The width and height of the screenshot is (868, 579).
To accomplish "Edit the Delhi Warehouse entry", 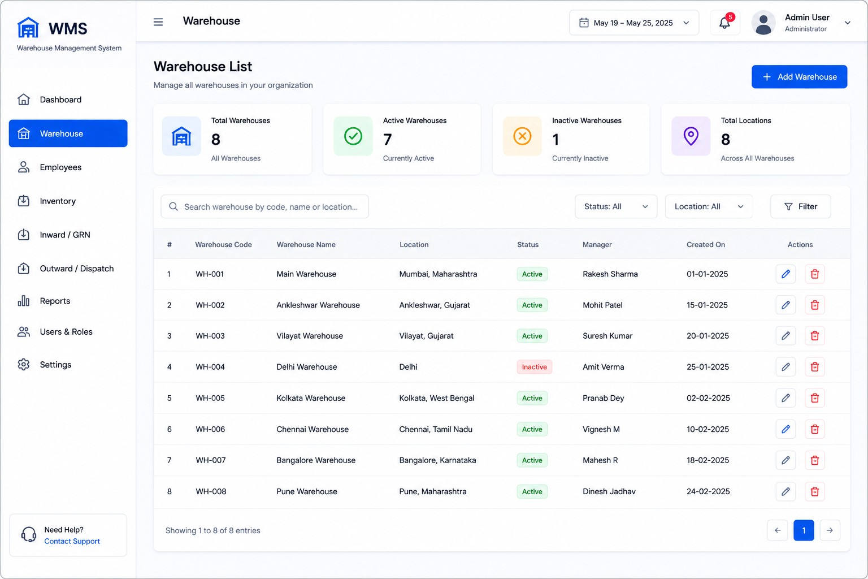I will 785,367.
